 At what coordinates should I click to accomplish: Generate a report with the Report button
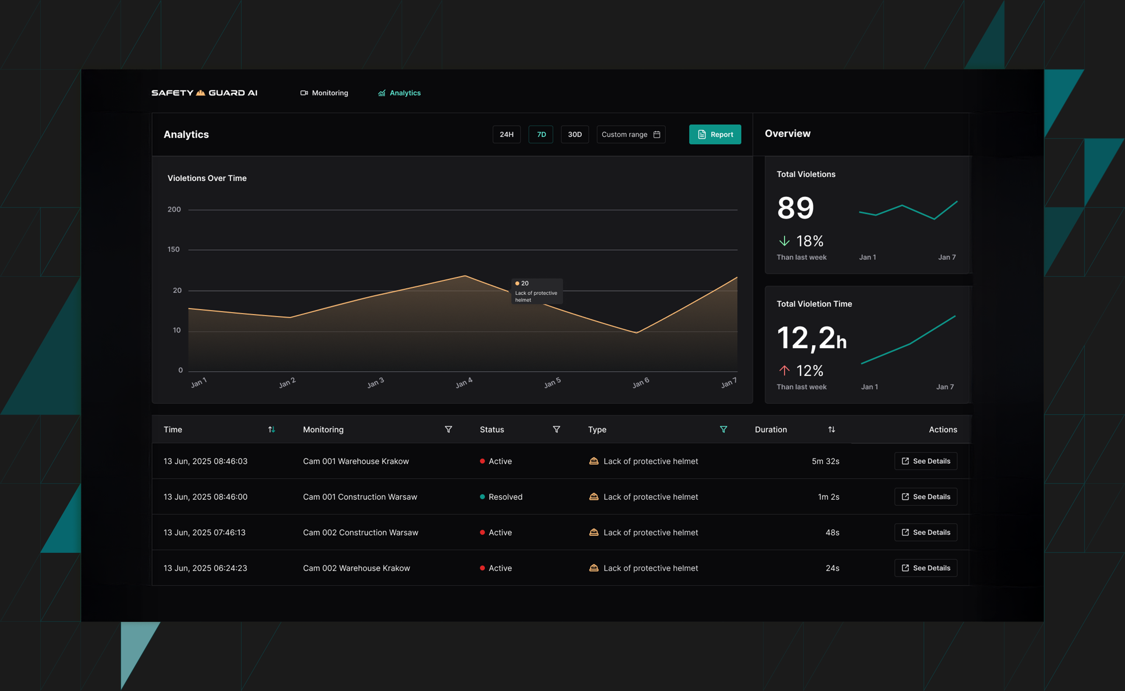click(714, 134)
